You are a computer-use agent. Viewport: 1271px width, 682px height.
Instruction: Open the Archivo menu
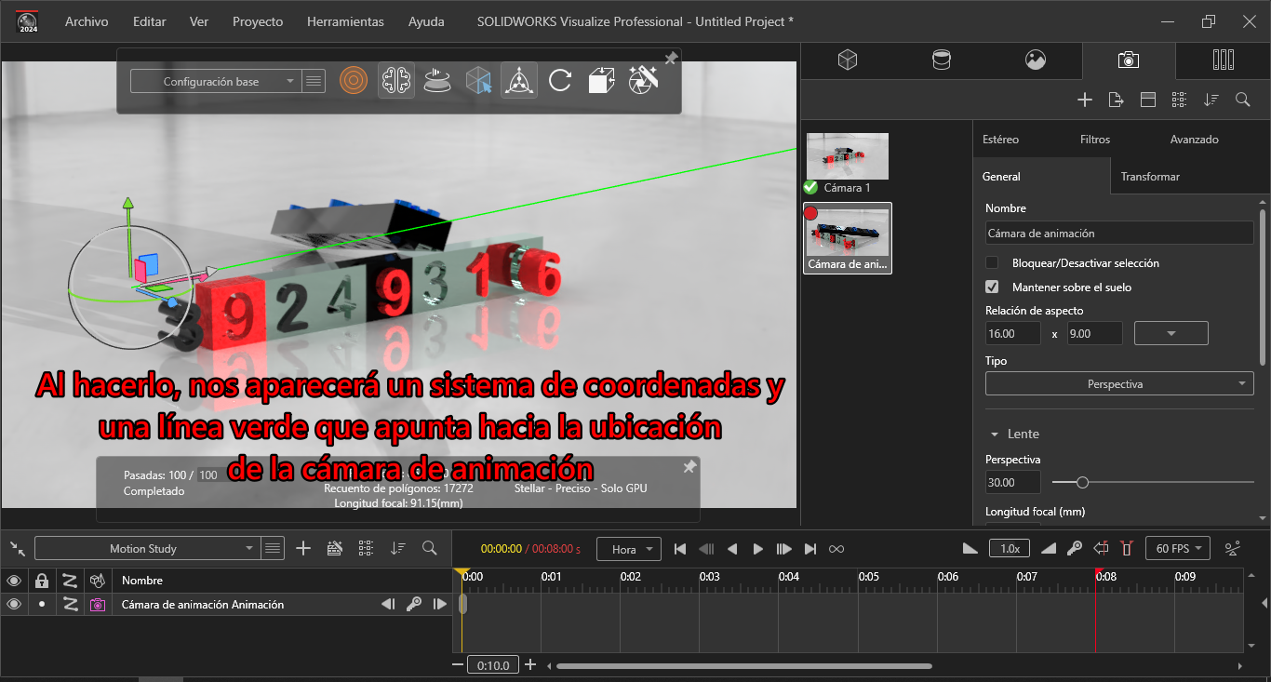87,21
